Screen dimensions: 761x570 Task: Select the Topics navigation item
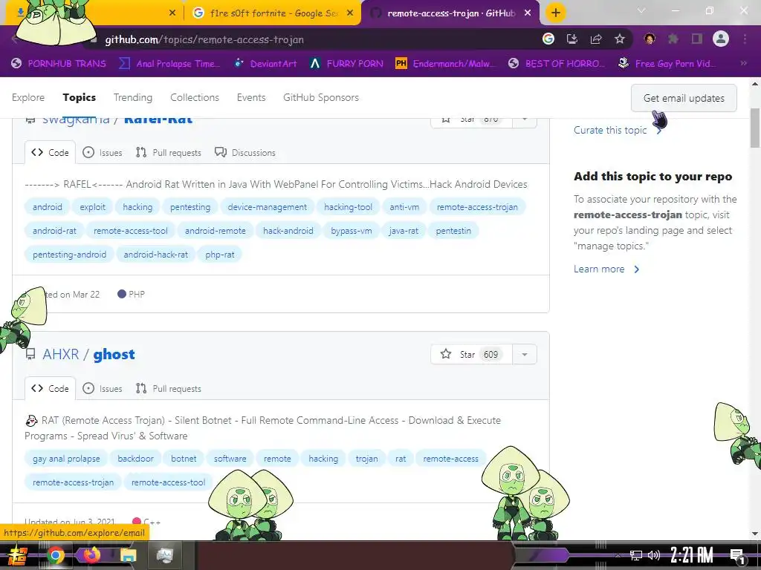tap(79, 97)
